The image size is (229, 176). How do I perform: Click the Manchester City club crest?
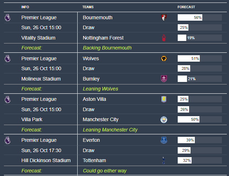163,119
